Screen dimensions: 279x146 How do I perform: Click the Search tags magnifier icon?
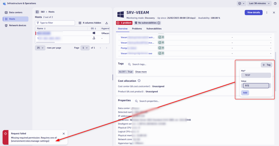coord(129,64)
